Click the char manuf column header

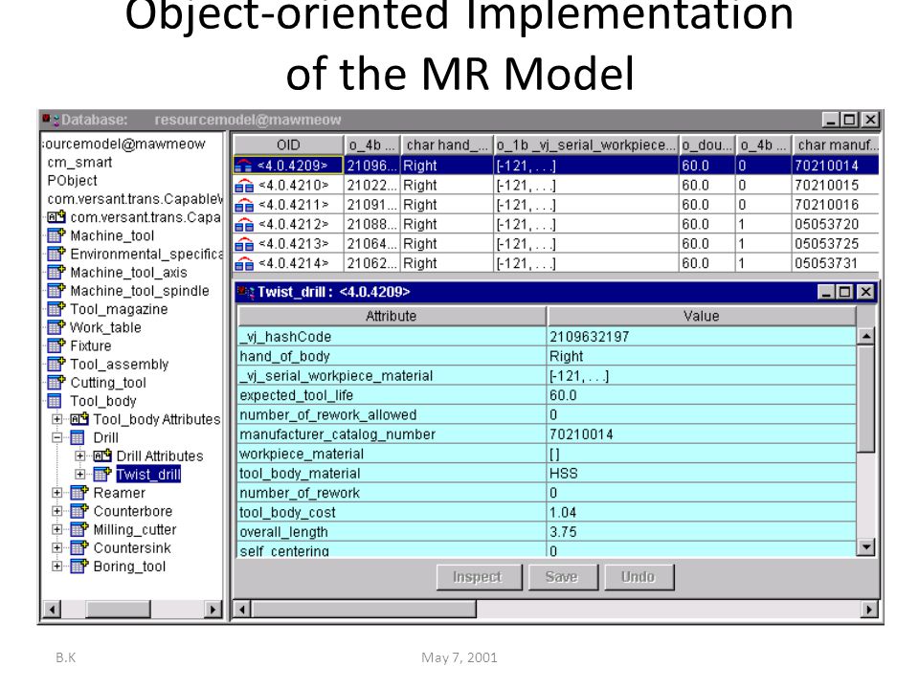tap(836, 144)
